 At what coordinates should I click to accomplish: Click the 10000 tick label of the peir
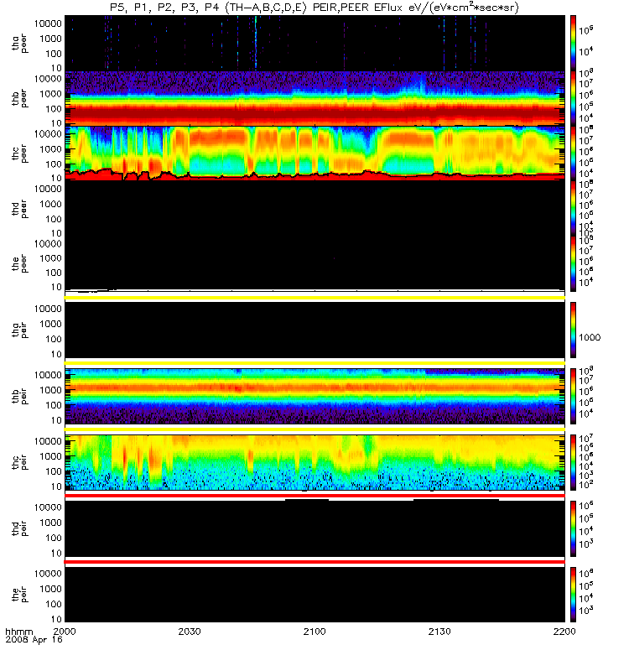click(x=48, y=574)
